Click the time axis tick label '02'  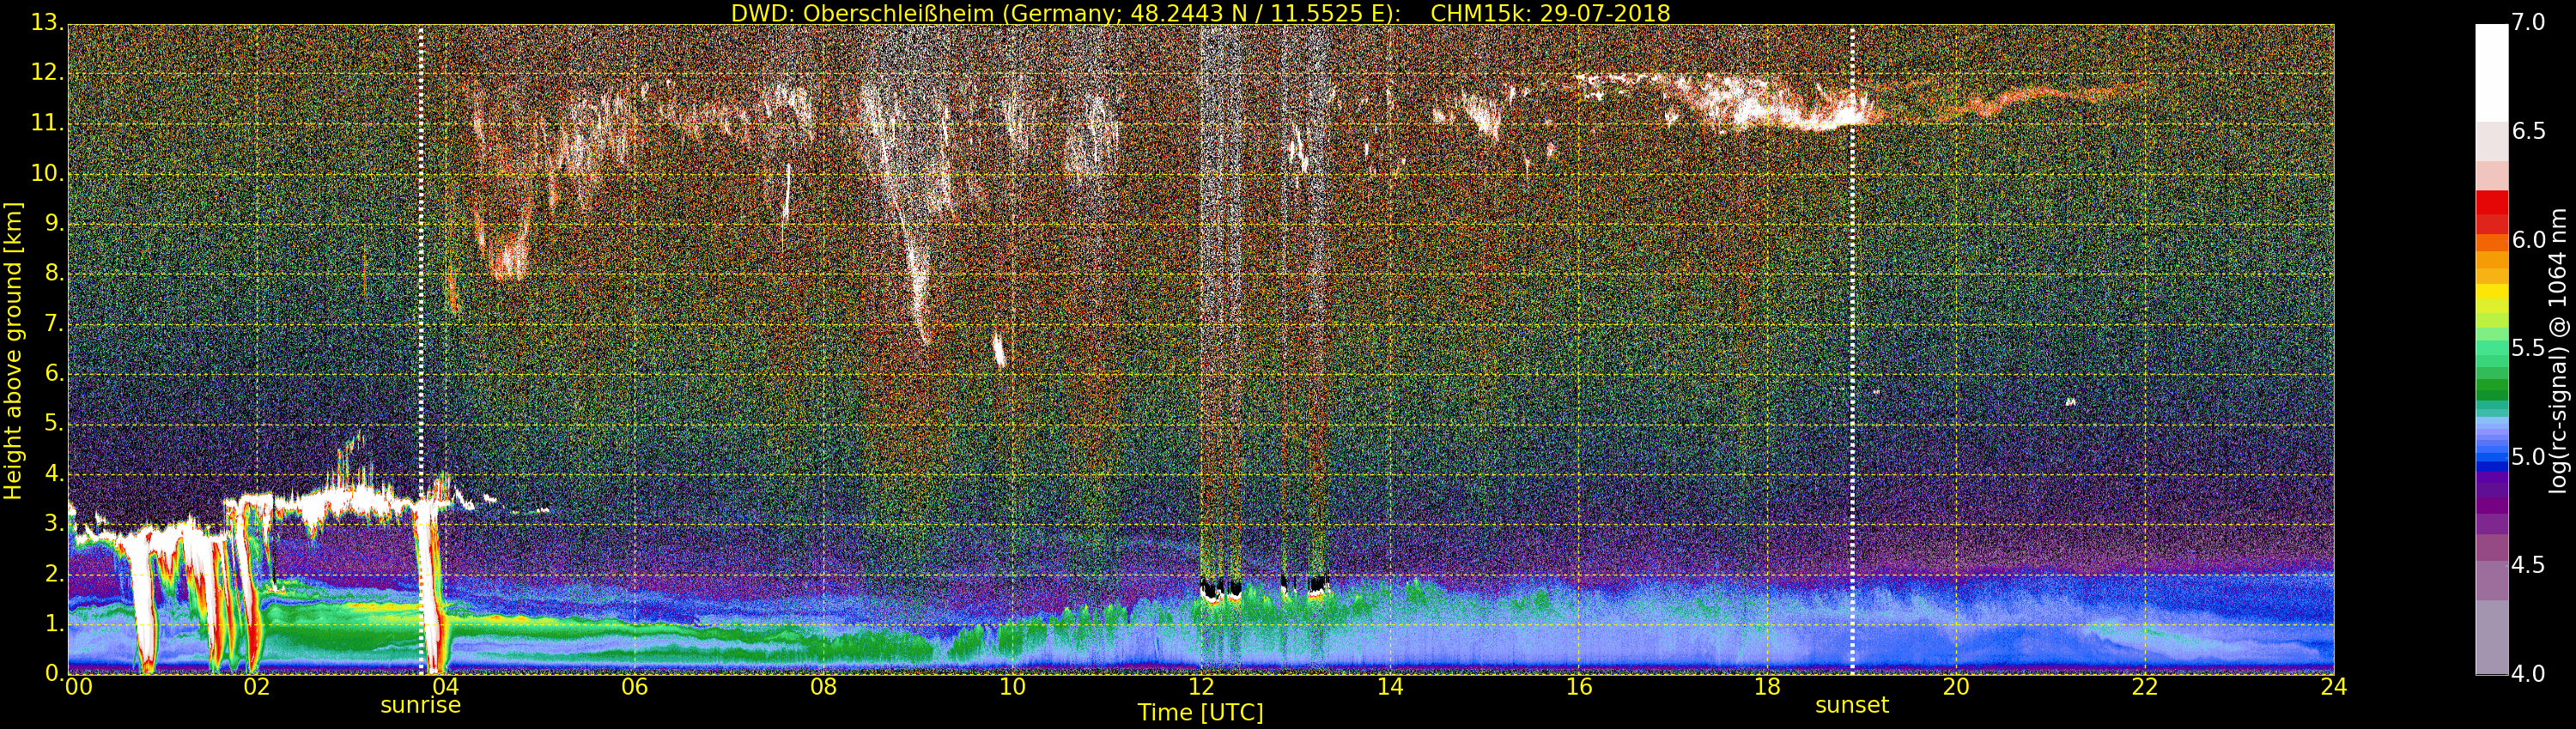(x=256, y=687)
